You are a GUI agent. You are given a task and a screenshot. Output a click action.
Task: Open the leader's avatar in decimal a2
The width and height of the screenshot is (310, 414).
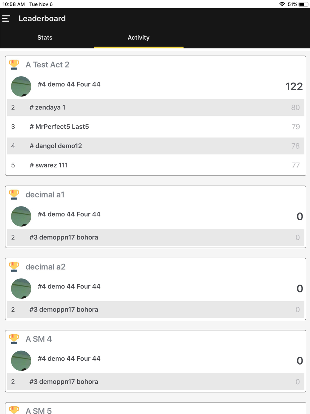click(x=21, y=288)
